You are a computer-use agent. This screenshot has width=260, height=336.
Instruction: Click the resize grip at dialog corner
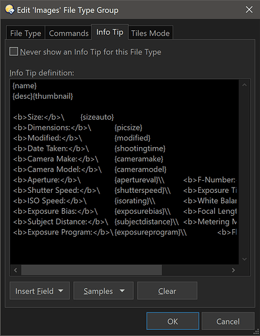click(257, 333)
